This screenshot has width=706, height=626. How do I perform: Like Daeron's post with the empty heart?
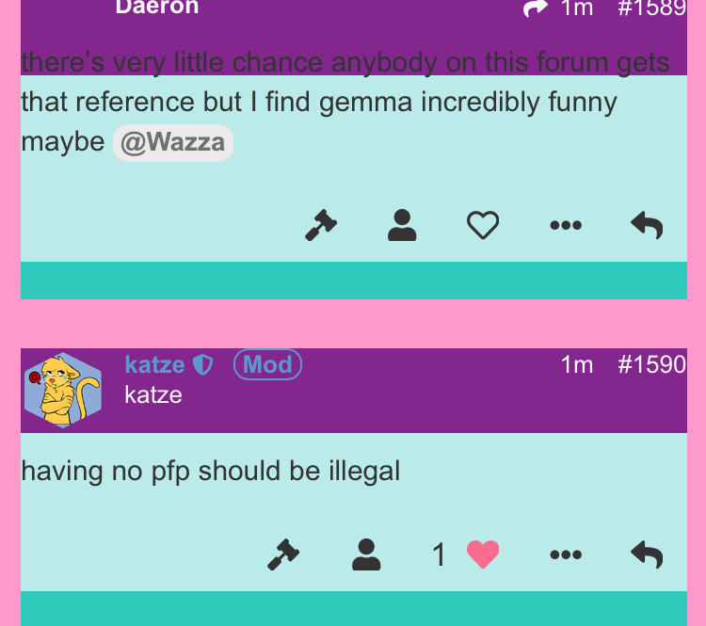click(x=483, y=225)
